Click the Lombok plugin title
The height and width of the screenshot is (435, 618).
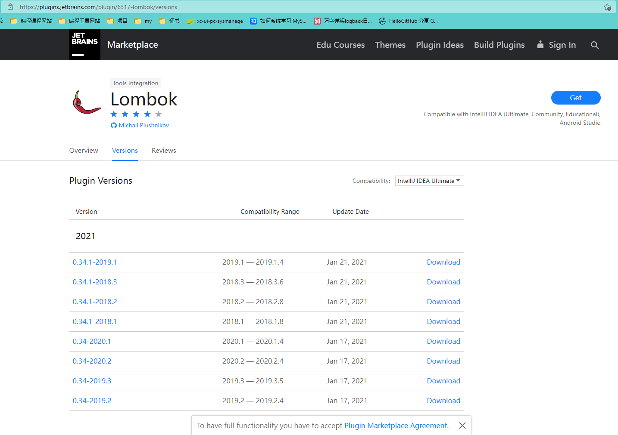(x=144, y=99)
